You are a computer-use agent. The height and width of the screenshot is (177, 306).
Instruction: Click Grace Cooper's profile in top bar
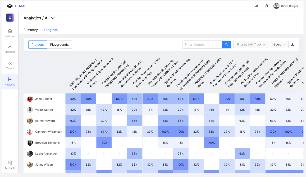286,6
